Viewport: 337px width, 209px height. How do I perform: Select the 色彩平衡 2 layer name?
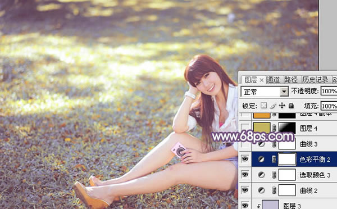pos(315,160)
